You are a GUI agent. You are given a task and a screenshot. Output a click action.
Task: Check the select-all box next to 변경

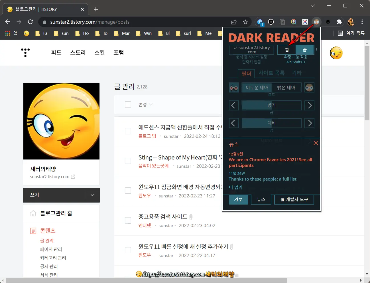point(128,105)
